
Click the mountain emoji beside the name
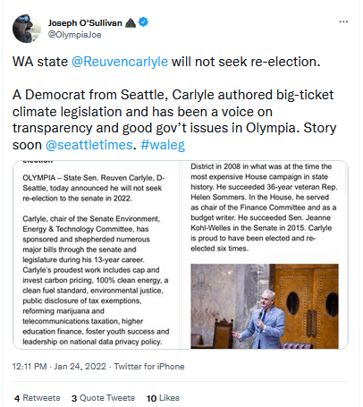(x=131, y=22)
